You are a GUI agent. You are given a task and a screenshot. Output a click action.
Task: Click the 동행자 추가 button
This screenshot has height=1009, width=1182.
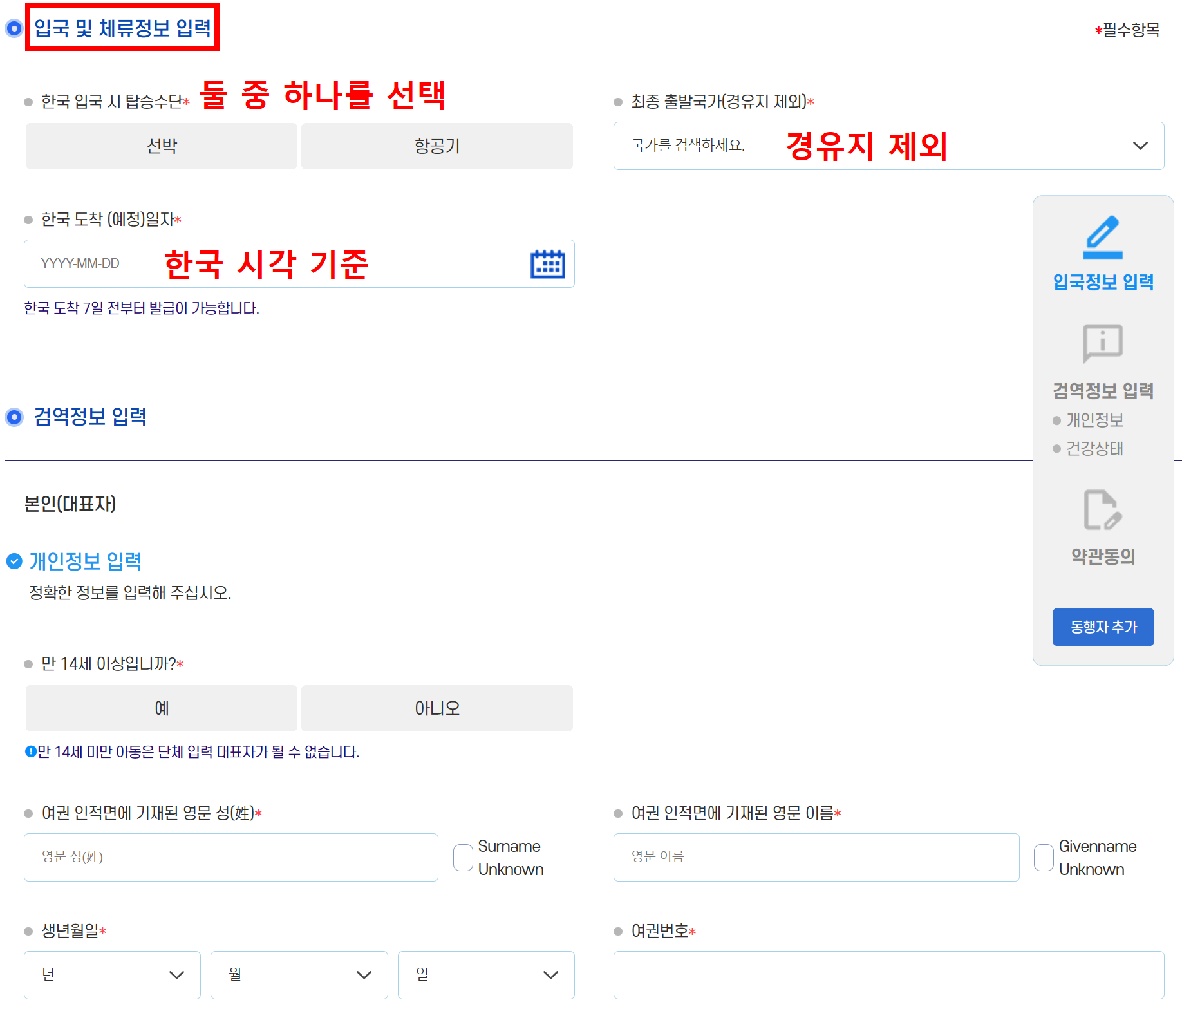pos(1103,627)
